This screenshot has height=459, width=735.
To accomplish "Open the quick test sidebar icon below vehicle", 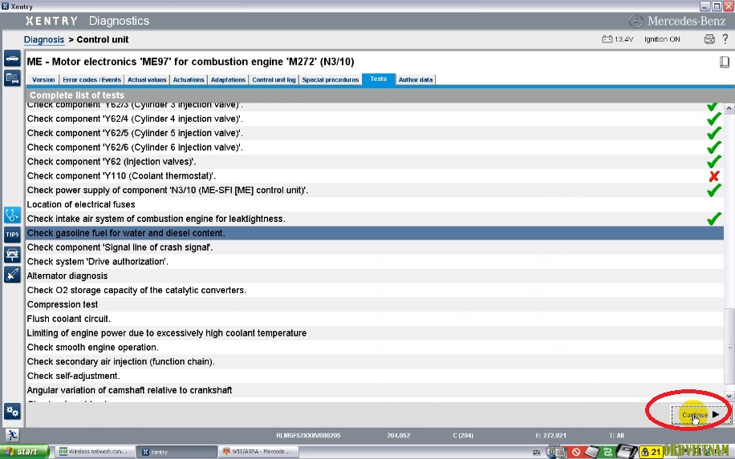I will tap(12, 78).
